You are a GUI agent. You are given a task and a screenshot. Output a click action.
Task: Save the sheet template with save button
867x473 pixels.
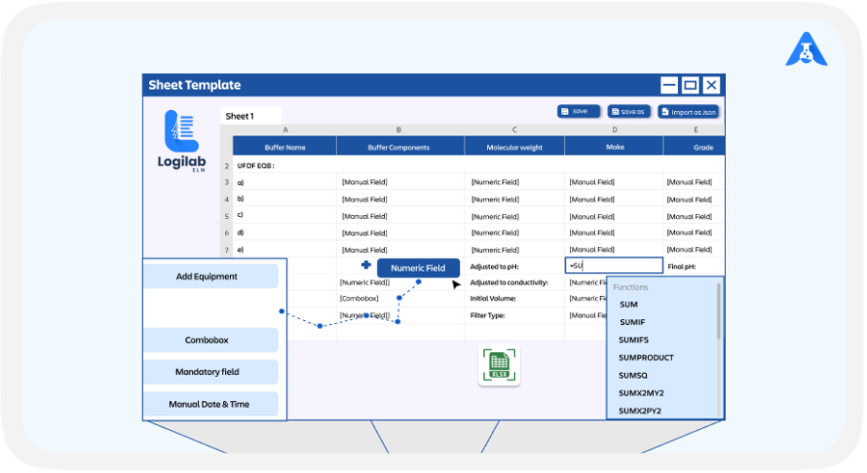click(x=579, y=112)
